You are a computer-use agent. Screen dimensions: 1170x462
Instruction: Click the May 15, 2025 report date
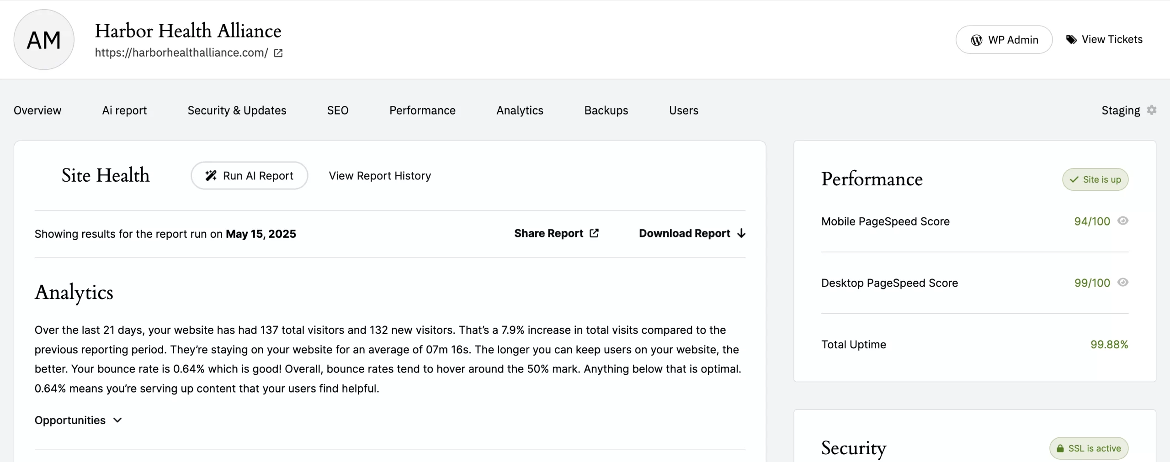[x=261, y=234]
